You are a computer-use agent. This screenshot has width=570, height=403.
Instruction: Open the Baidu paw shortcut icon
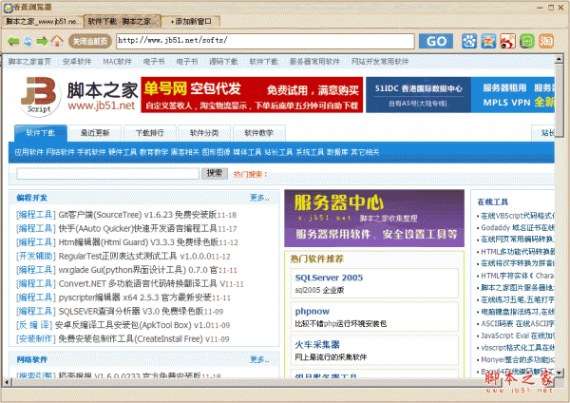(469, 41)
